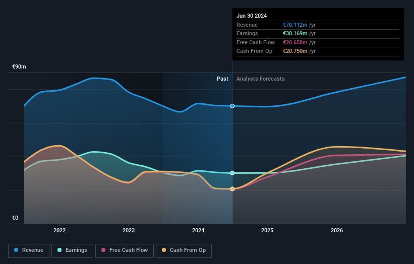Click the 'Free Cash Flow' label in tooltip

click(x=256, y=42)
